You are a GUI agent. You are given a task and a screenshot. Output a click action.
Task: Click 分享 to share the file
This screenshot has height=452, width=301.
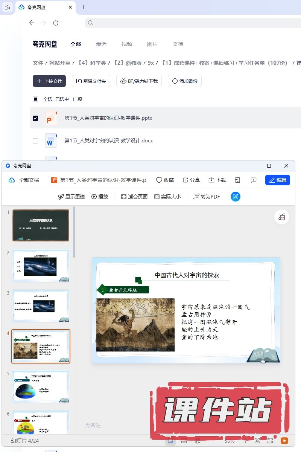click(x=191, y=180)
